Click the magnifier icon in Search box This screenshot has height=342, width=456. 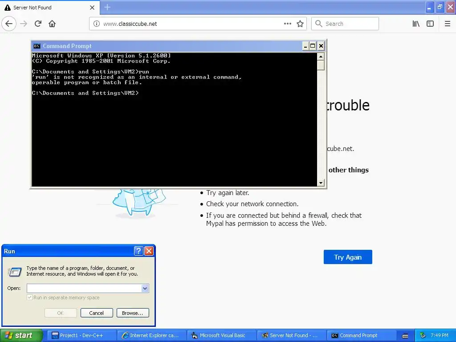319,24
